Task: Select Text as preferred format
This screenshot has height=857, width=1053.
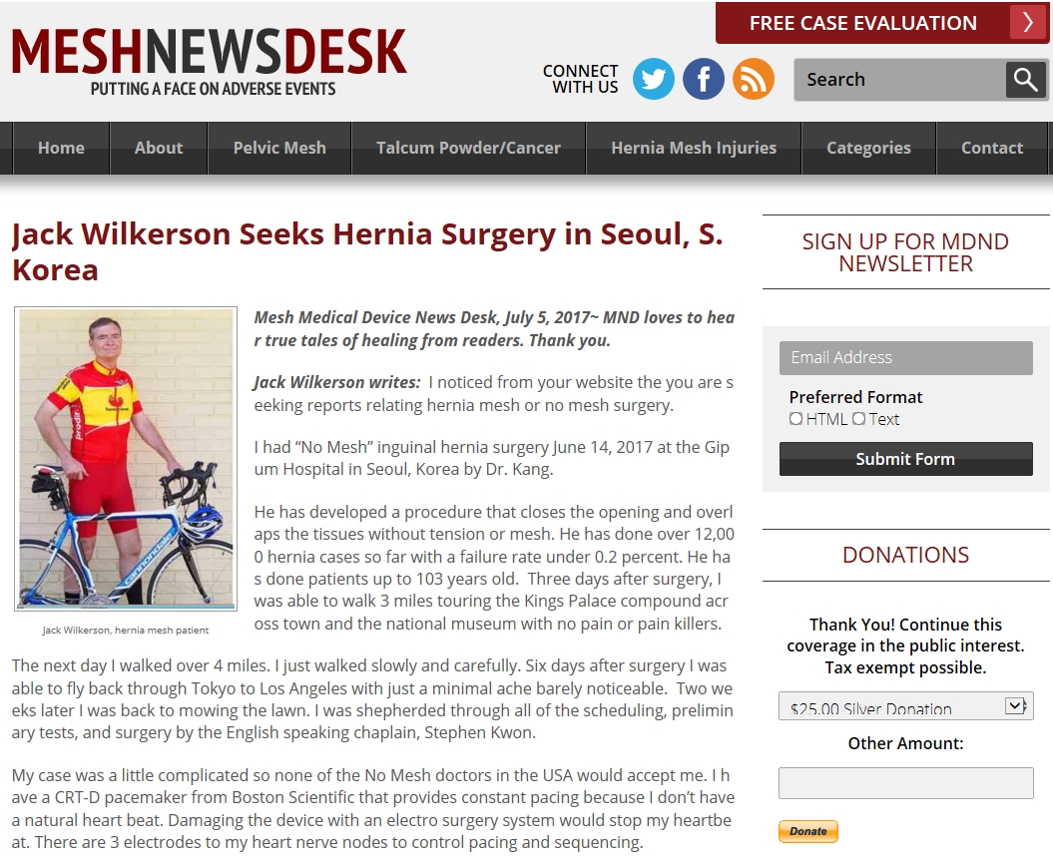Action: click(x=859, y=419)
